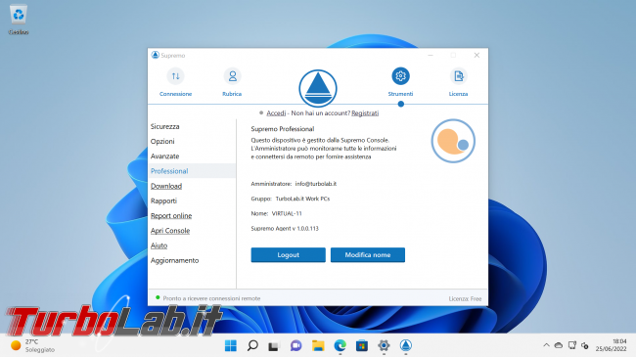Viewport: 636px width, 357px height.
Task: Launch Chat from the taskbar
Action: pyautogui.click(x=295, y=345)
